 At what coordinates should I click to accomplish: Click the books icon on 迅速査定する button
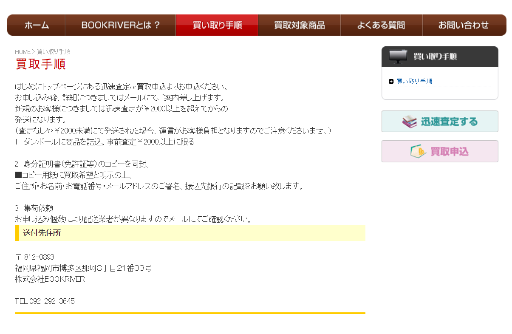pos(410,122)
